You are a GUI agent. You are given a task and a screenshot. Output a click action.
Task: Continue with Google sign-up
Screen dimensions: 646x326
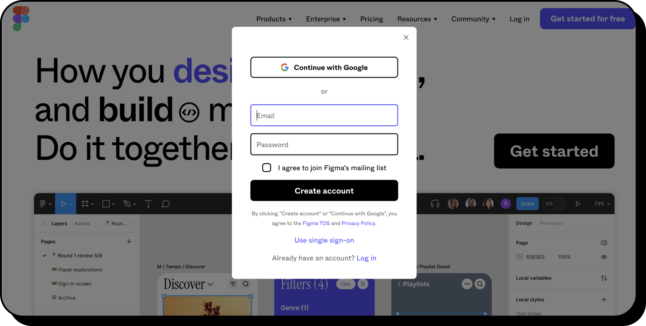[324, 67]
